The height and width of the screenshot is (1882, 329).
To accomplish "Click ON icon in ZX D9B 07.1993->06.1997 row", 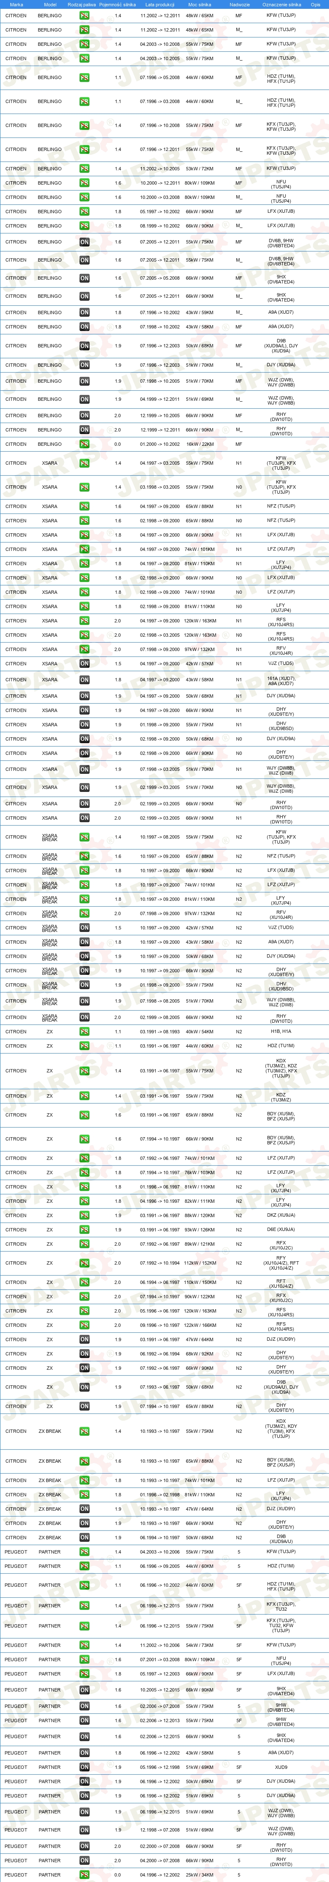I will 85,1387.
